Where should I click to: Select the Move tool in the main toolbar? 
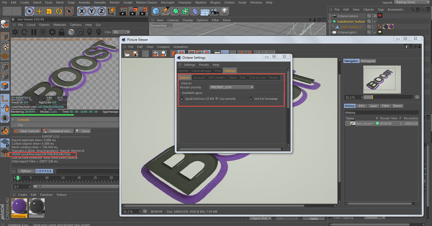pos(39,11)
